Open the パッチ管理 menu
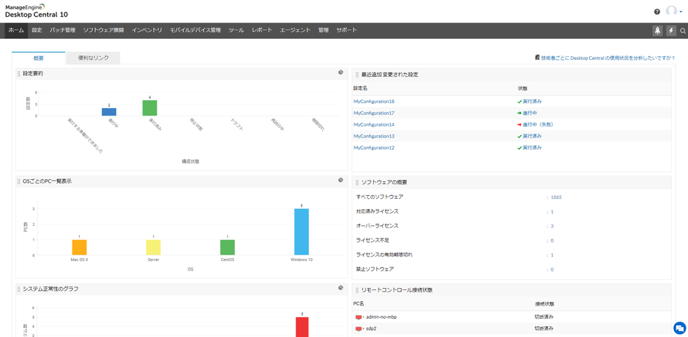This screenshot has height=337, width=688. (62, 31)
